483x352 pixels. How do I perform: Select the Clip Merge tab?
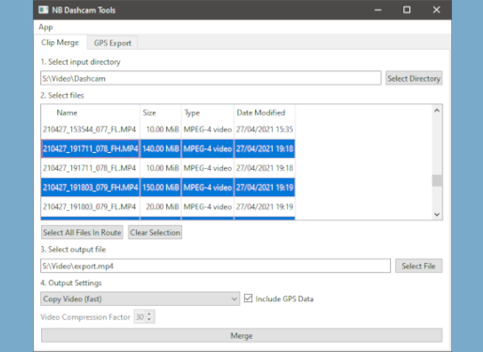point(60,42)
